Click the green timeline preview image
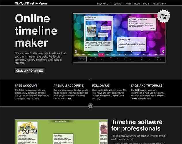Screen dimensions: 182x144 pos(61,132)
